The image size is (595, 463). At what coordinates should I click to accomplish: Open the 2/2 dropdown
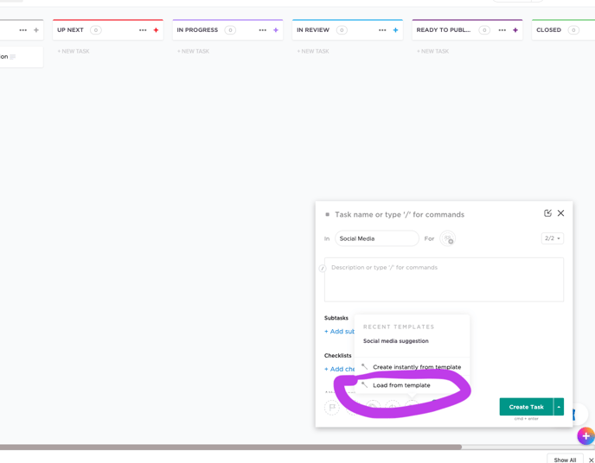click(552, 238)
